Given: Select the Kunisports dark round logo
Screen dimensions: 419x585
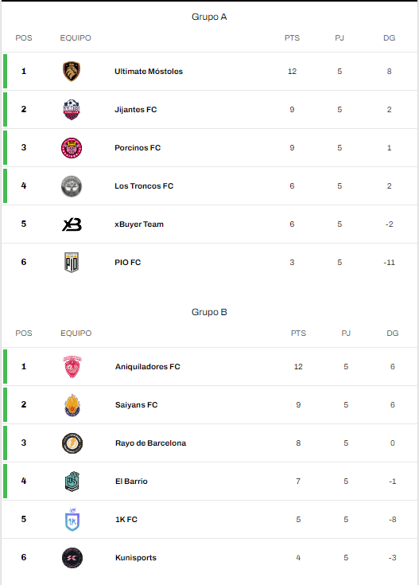Looking at the screenshot, I should [72, 558].
